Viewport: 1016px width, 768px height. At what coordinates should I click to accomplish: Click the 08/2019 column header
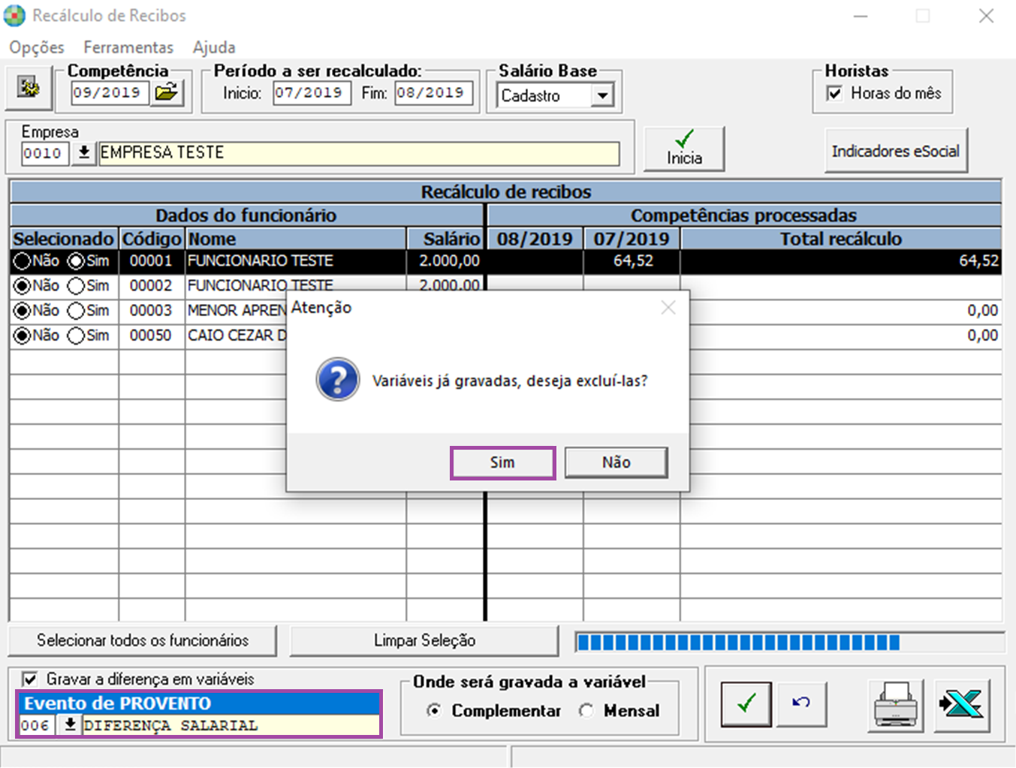pos(535,239)
